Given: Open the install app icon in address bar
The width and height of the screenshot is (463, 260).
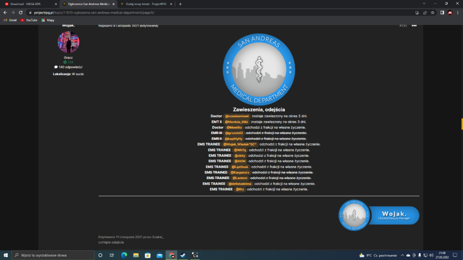Looking at the screenshot, I should click(417, 12).
